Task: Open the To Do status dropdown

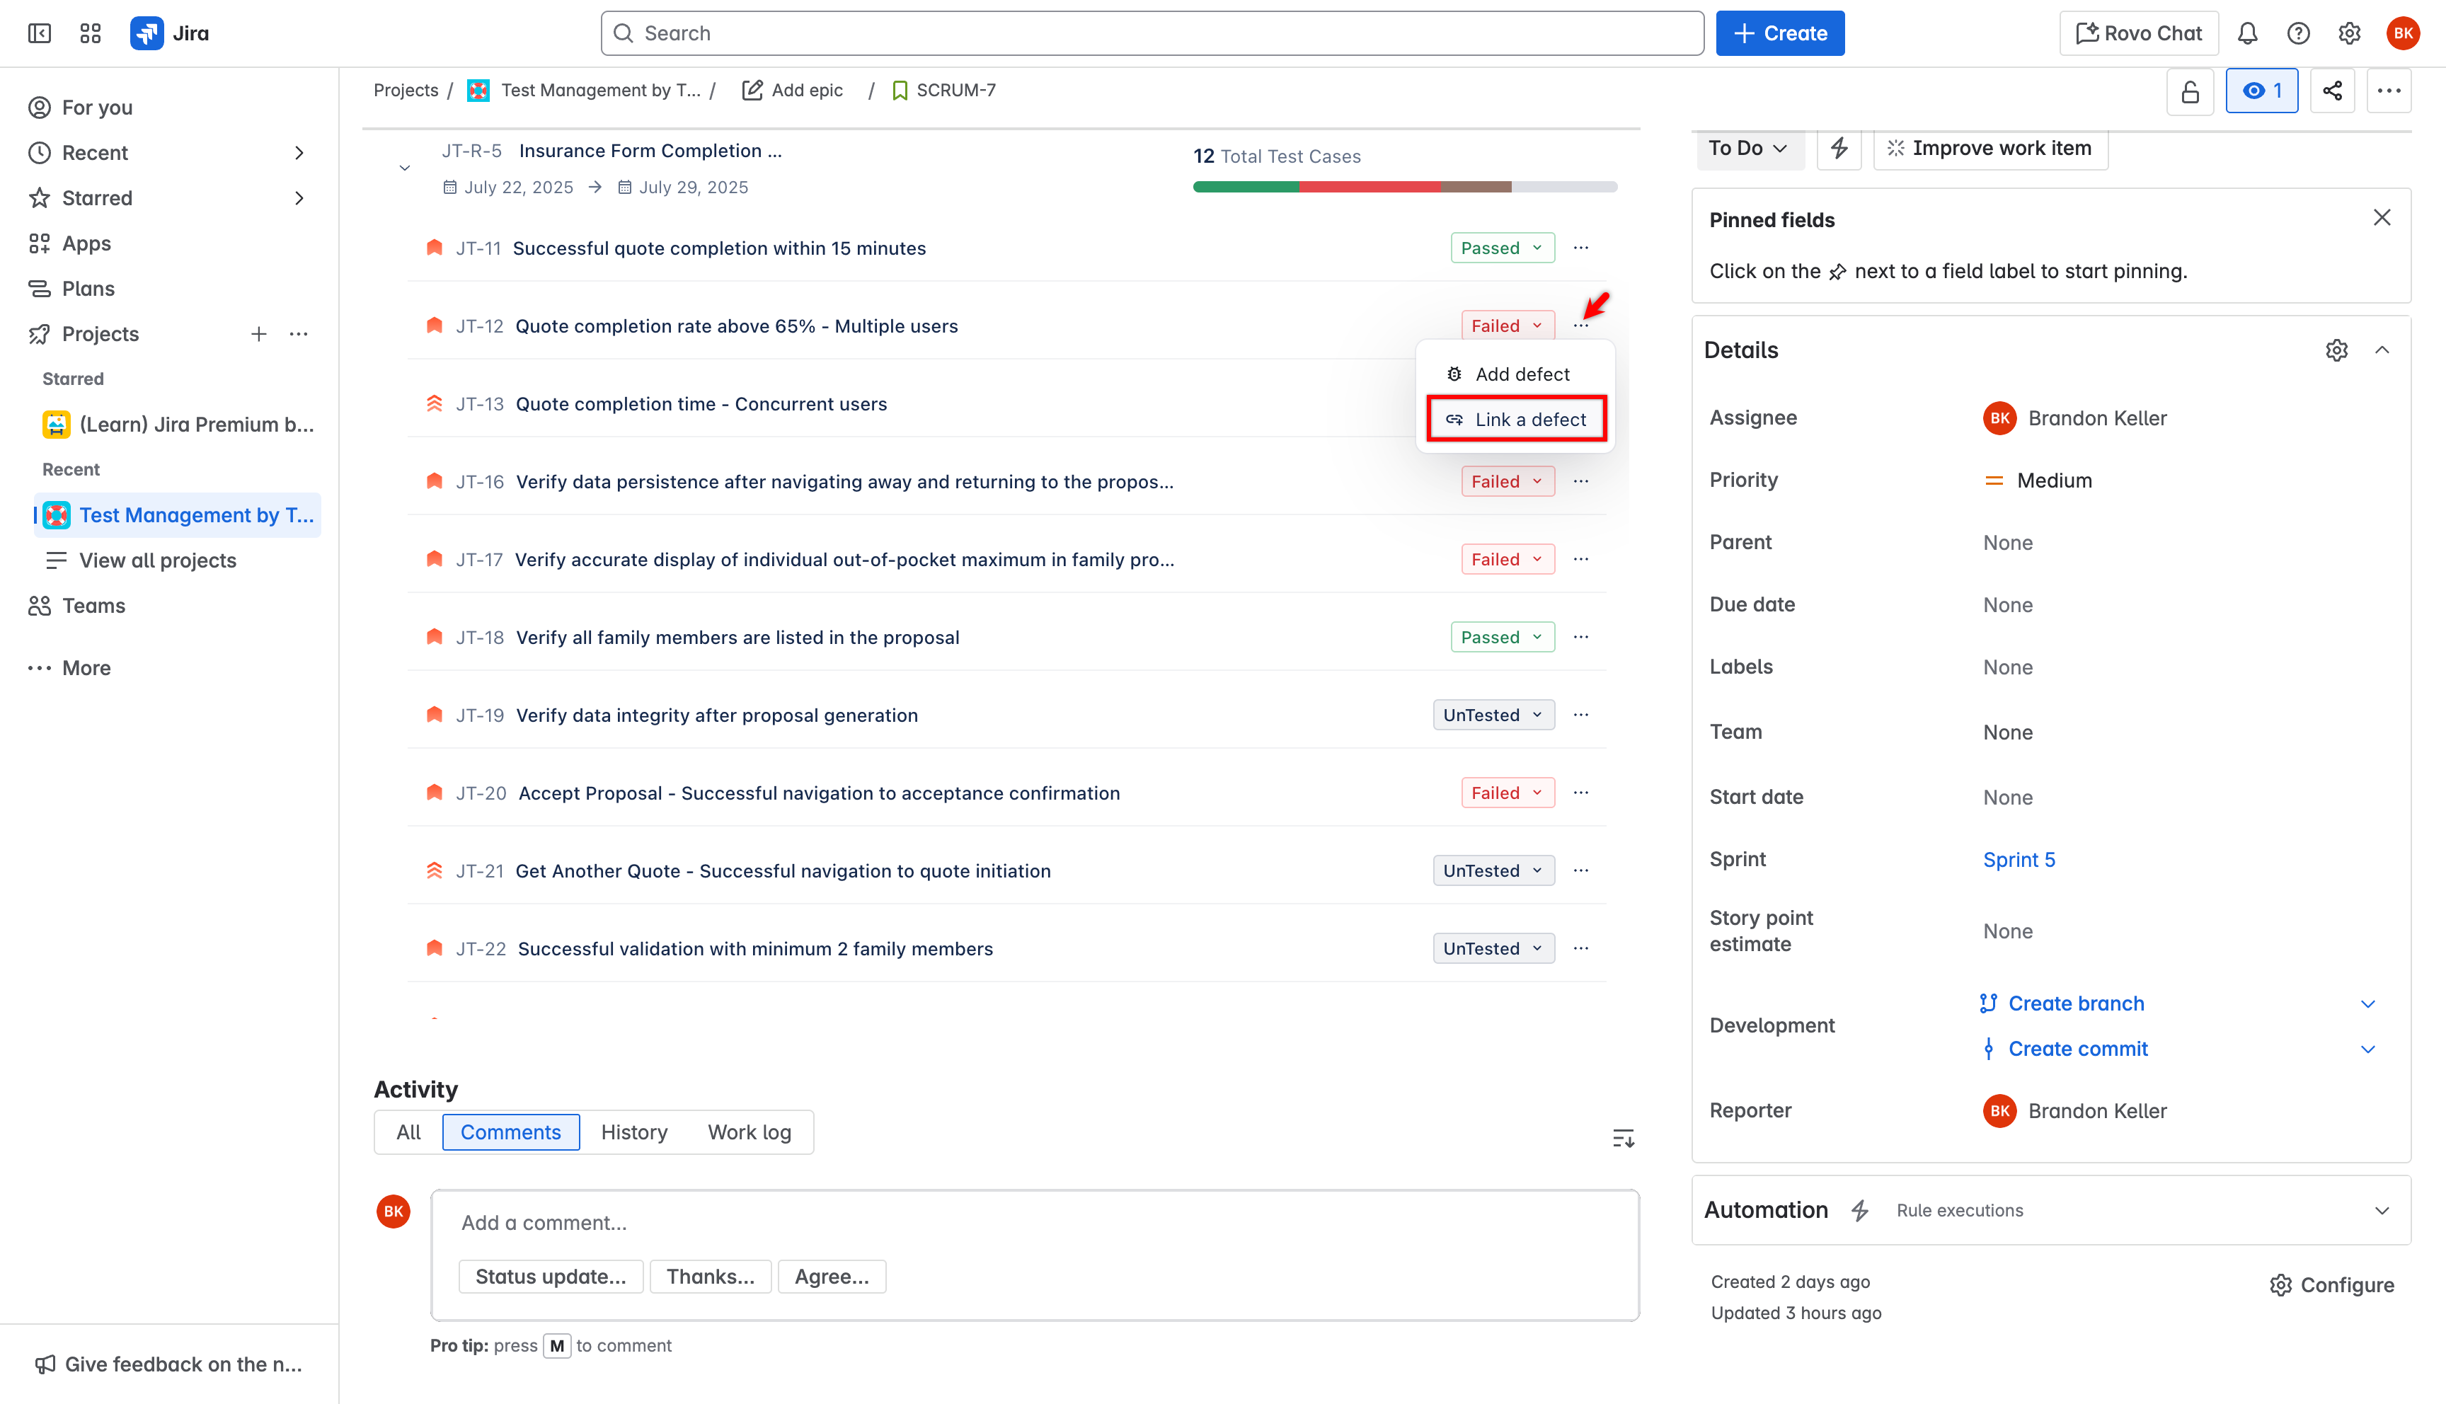Action: (x=1747, y=147)
